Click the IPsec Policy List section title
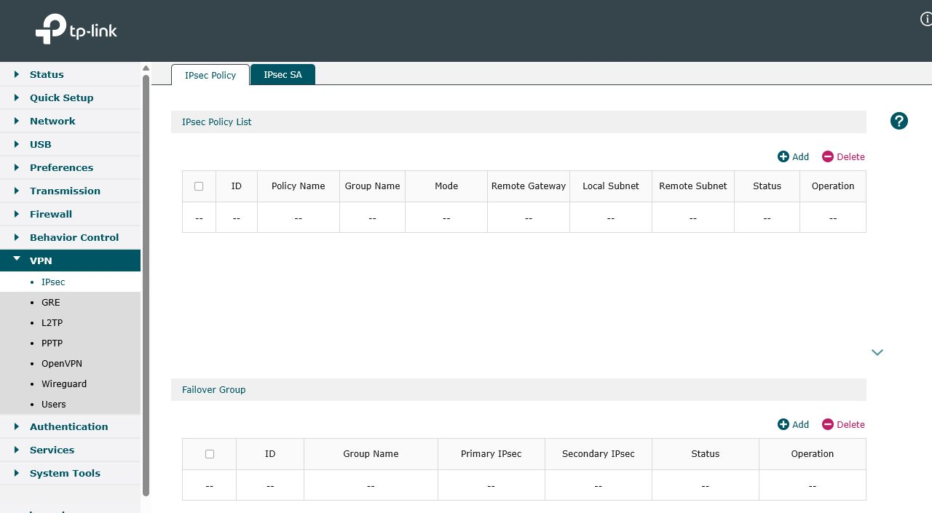The image size is (932, 513). point(217,122)
